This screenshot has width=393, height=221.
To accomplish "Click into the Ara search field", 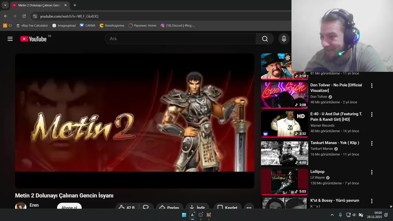I will (181, 39).
